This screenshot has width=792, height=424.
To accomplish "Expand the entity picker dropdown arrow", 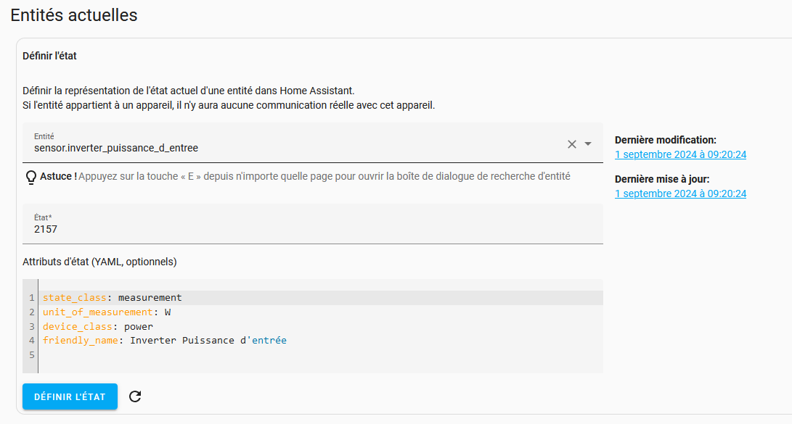I will [588, 144].
